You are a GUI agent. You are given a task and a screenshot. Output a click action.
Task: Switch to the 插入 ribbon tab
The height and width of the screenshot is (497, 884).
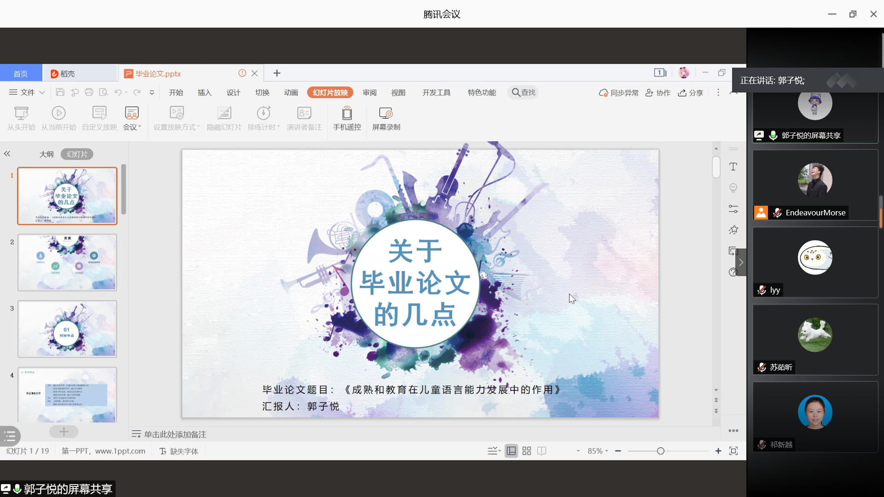[x=204, y=92]
